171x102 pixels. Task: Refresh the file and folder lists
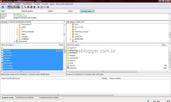point(22,7)
